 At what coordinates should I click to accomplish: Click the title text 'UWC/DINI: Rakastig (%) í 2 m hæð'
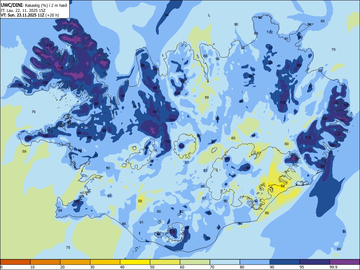point(34,5)
